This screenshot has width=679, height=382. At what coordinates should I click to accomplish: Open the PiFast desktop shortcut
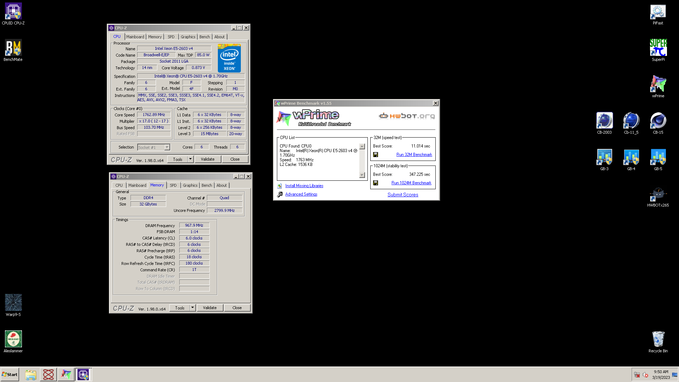[x=658, y=14]
